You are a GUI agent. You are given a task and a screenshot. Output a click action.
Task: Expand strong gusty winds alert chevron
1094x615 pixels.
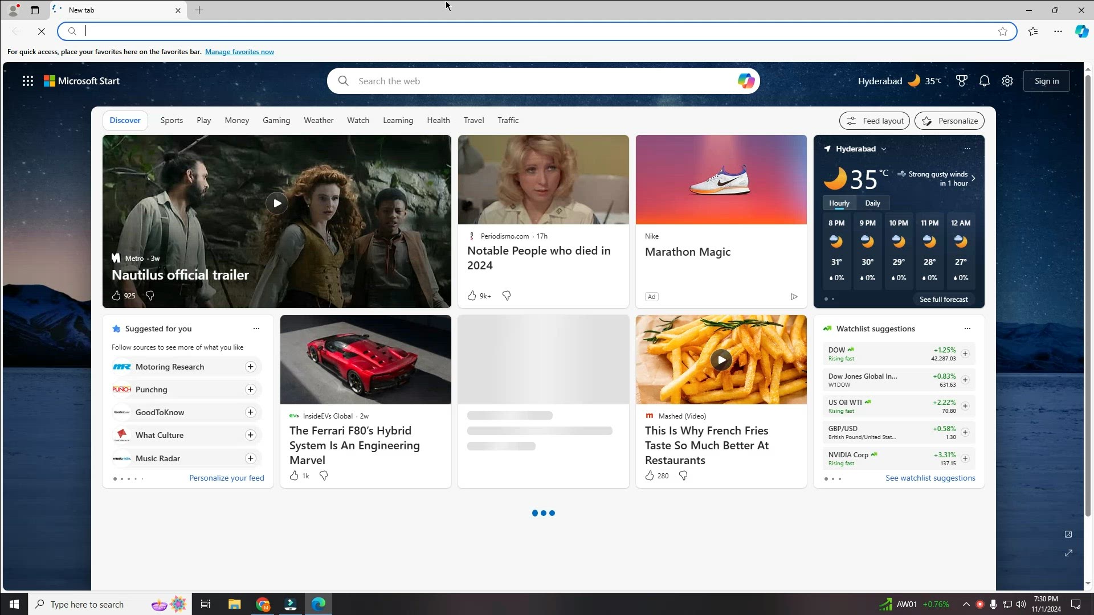(x=973, y=178)
